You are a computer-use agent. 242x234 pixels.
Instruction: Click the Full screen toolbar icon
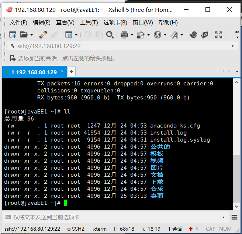(218, 35)
